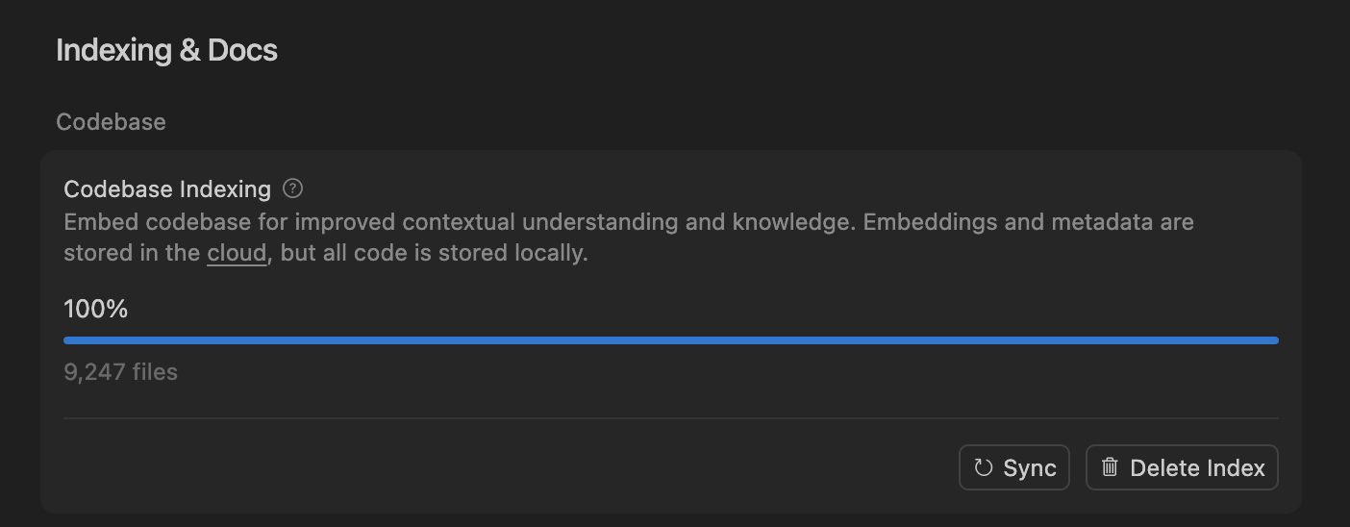Open the underlined cloud link

[x=237, y=254]
